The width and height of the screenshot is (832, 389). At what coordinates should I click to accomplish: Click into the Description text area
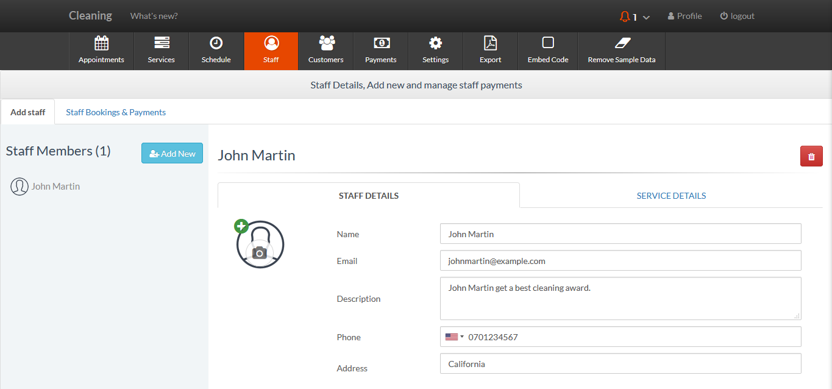tap(620, 299)
